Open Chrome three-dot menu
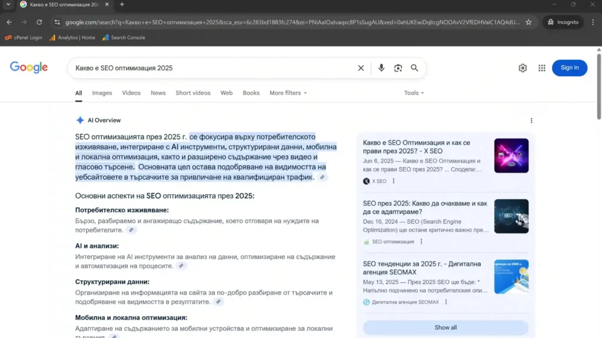 click(593, 22)
